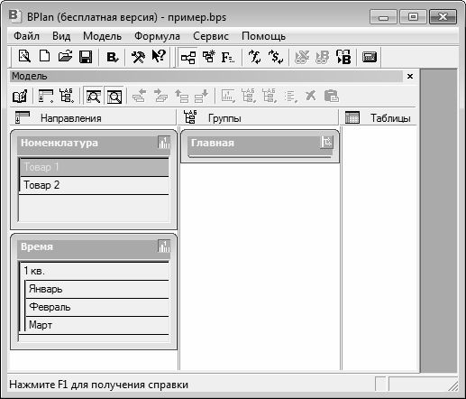The height and width of the screenshot is (399, 466).
Task: Click the greyed indented list icon
Action: click(x=290, y=97)
